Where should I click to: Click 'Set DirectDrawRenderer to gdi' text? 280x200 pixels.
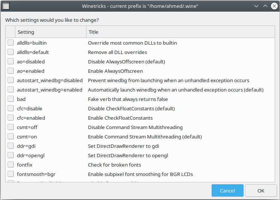123,146
